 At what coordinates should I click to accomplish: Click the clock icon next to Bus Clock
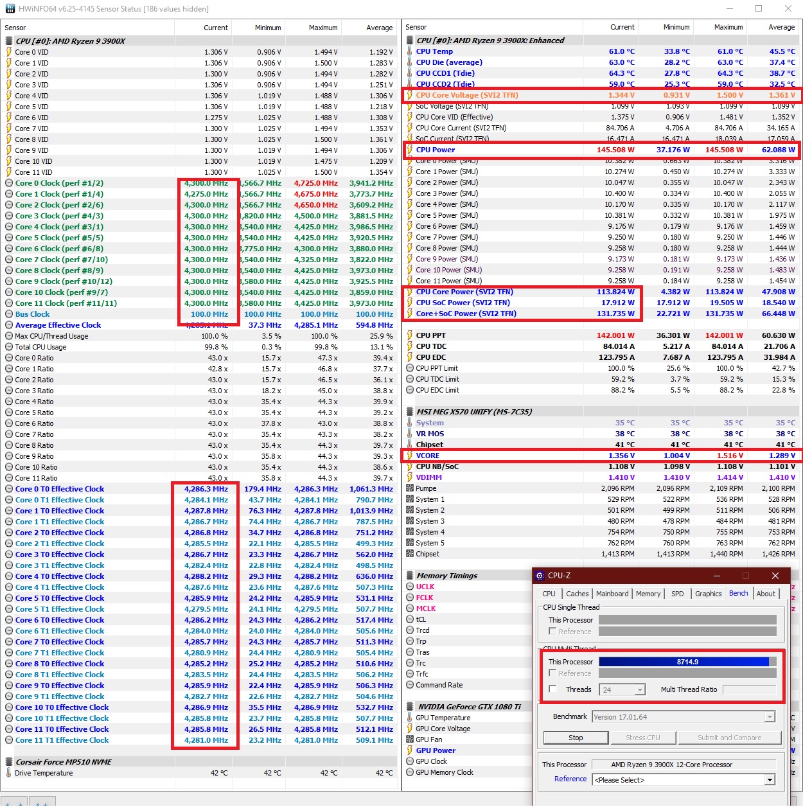(9, 314)
